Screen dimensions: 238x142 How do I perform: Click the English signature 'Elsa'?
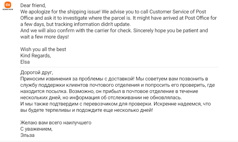[x=25, y=62]
